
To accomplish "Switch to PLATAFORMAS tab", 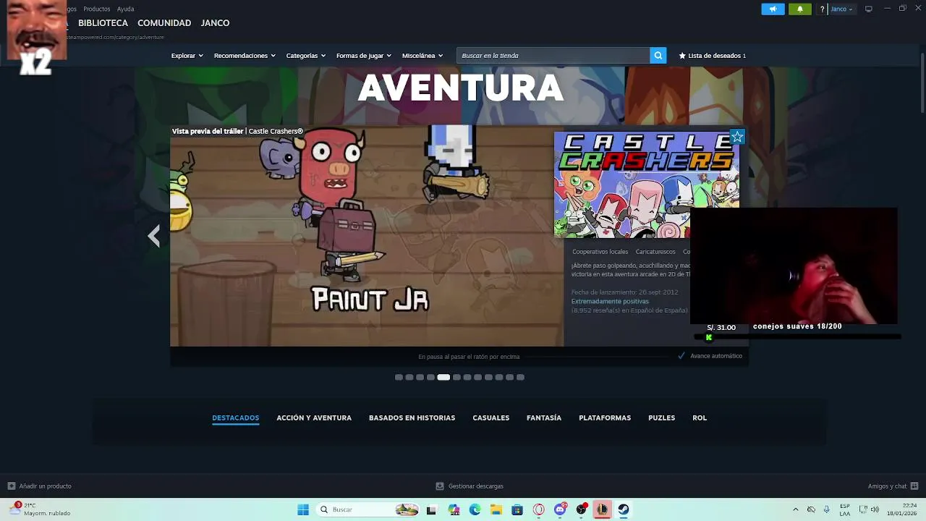I will [x=605, y=418].
